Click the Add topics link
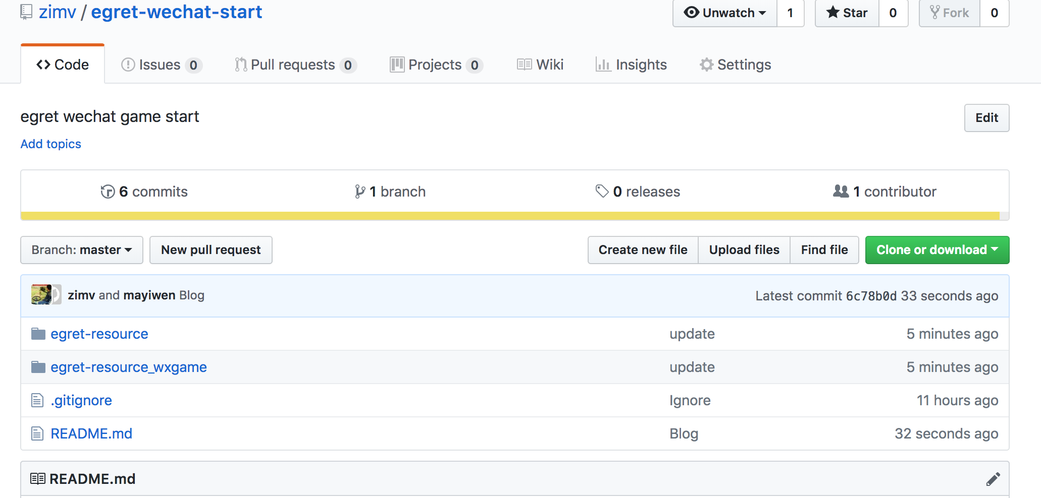The height and width of the screenshot is (498, 1041). click(50, 144)
